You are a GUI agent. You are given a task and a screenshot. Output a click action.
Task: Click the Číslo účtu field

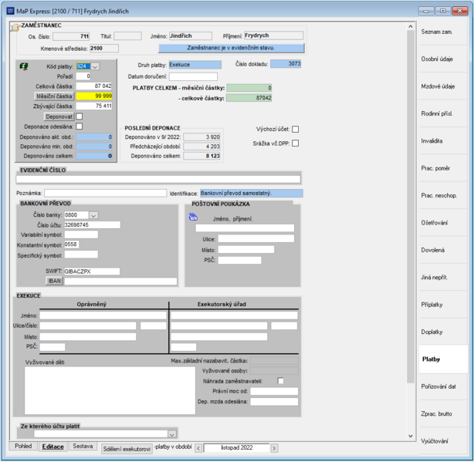point(92,225)
